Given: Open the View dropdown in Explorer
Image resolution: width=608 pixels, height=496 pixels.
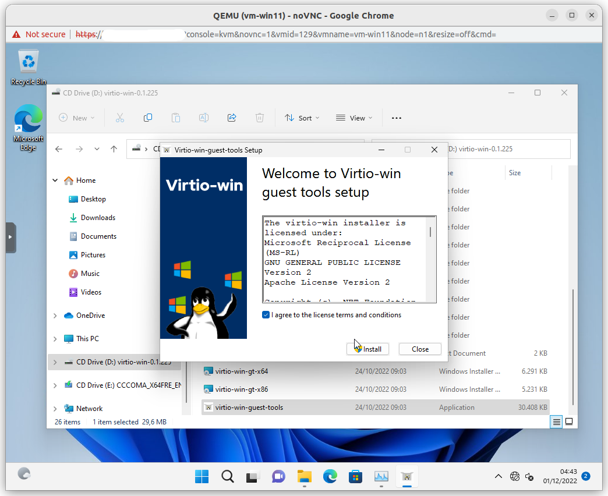Looking at the screenshot, I should click(x=354, y=118).
